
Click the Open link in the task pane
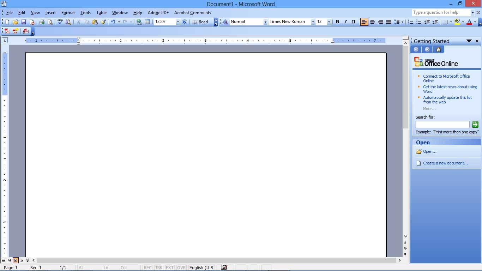click(x=429, y=151)
